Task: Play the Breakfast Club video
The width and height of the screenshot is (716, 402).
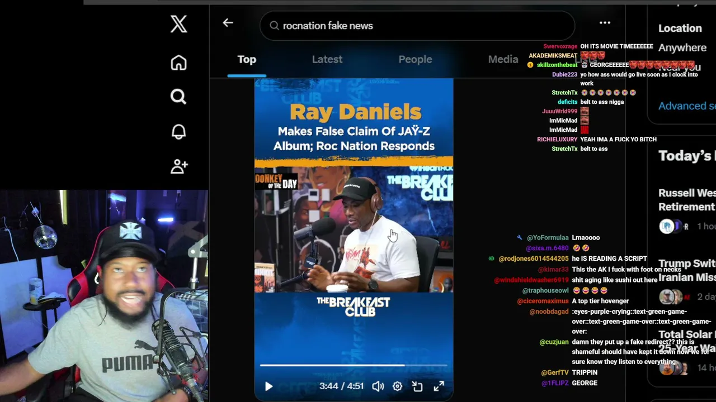Action: coord(268,386)
